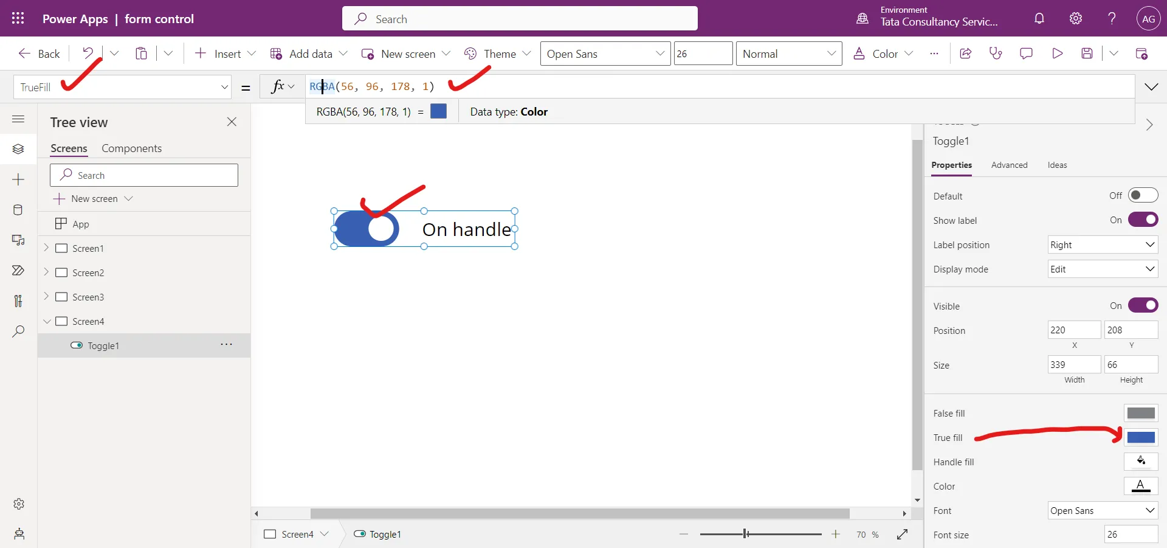Click New screen in Tree view
Screen dimensions: 1167x548
(92, 199)
